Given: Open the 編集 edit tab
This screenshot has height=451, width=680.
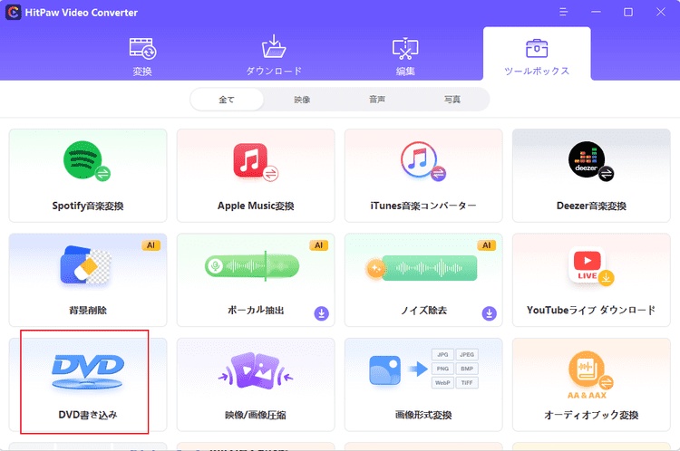Looking at the screenshot, I should [405, 56].
